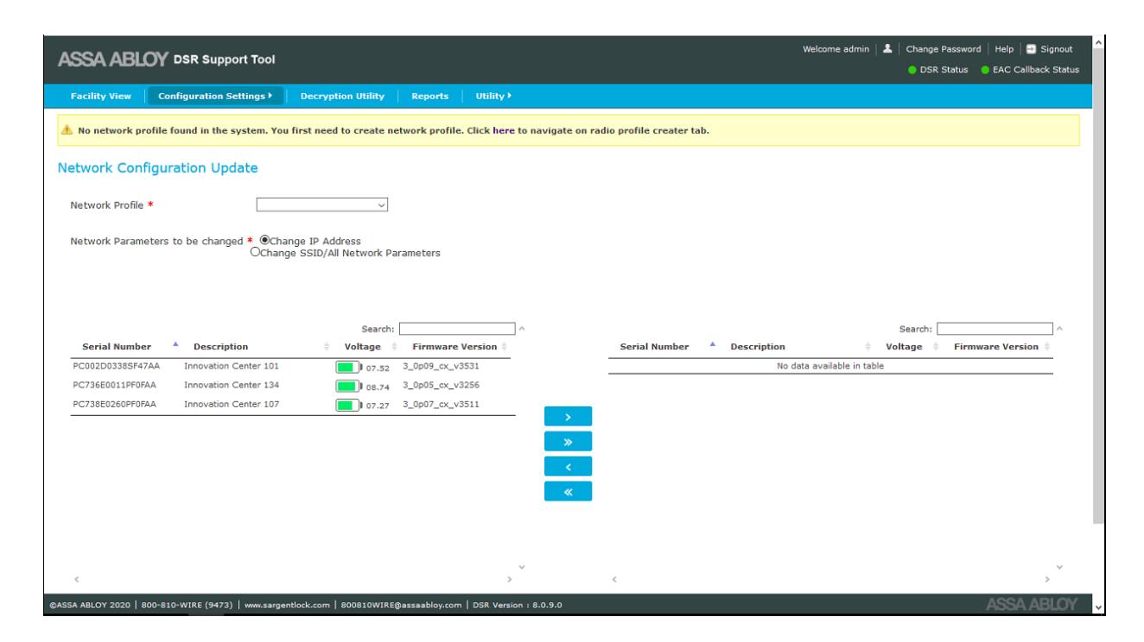Image resolution: width=1144 pixels, height=642 pixels.
Task: Click the battery icon for PC738E0260PF0FAA
Action: (348, 404)
